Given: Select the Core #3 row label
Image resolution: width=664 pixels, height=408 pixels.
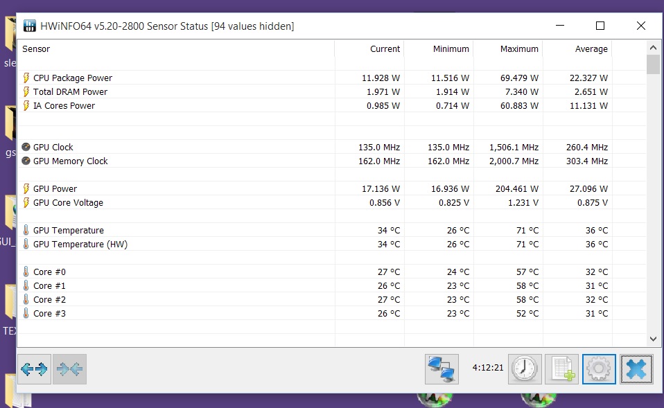Looking at the screenshot, I should point(49,314).
